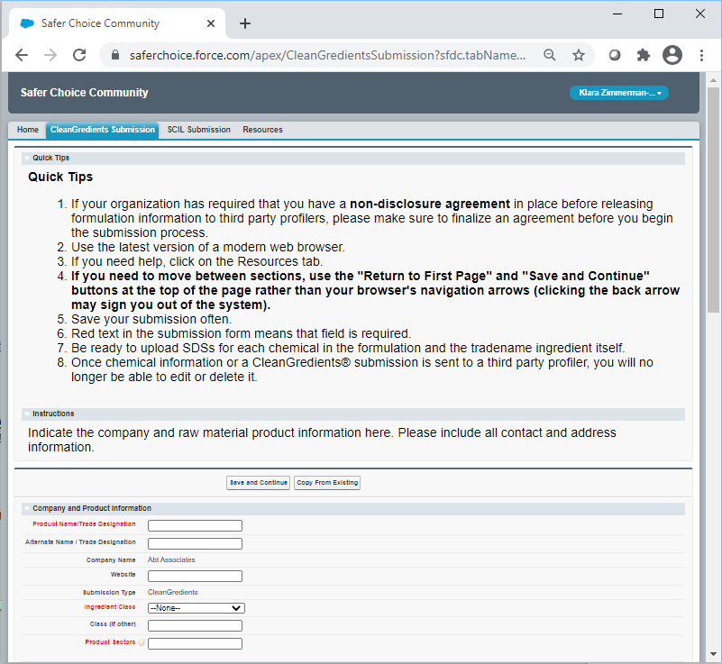Click the 'Save your submission often.' tip
722x664 pixels.
point(151,319)
